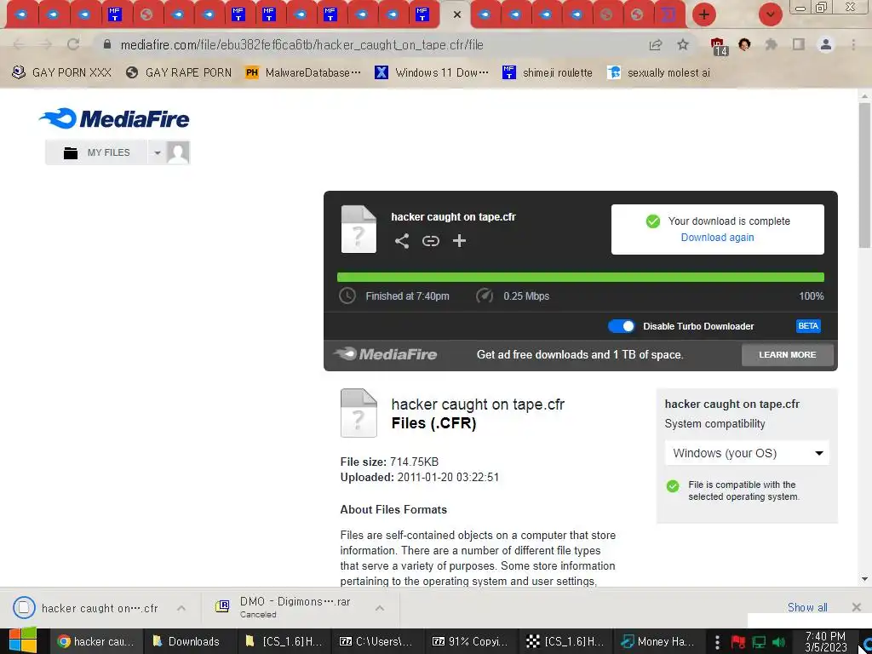Image resolution: width=872 pixels, height=654 pixels.
Task: Open the shimeji roulette bookmark
Action: click(548, 73)
